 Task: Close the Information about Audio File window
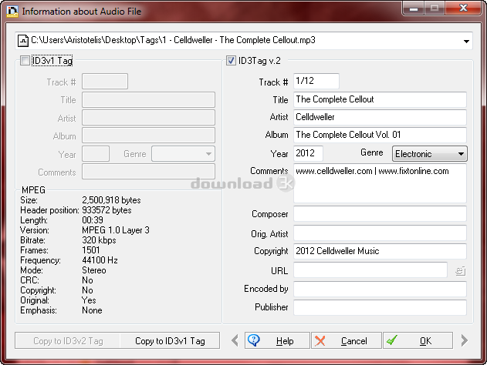tap(463, 8)
